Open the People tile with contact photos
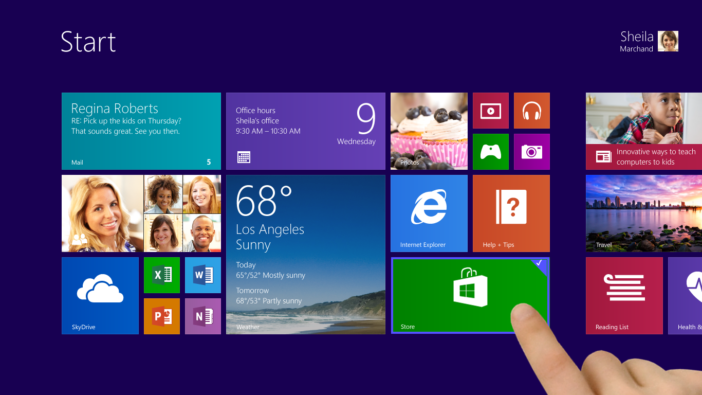 [141, 213]
